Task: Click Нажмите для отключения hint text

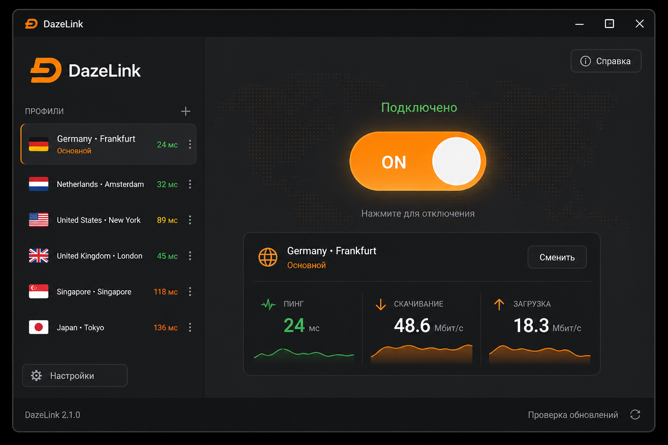Action: [x=418, y=213]
